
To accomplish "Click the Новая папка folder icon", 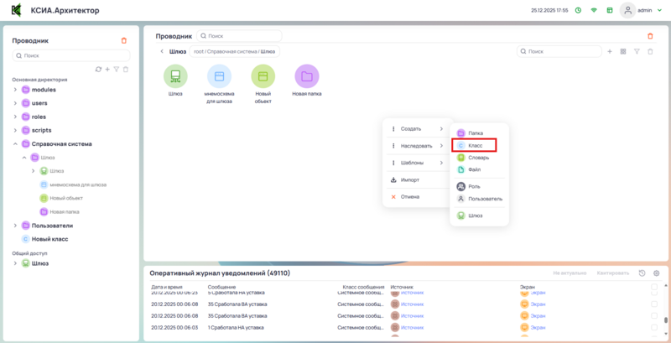I will [x=307, y=76].
